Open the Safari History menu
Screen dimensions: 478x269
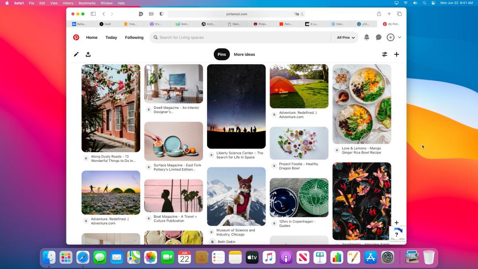click(x=68, y=3)
